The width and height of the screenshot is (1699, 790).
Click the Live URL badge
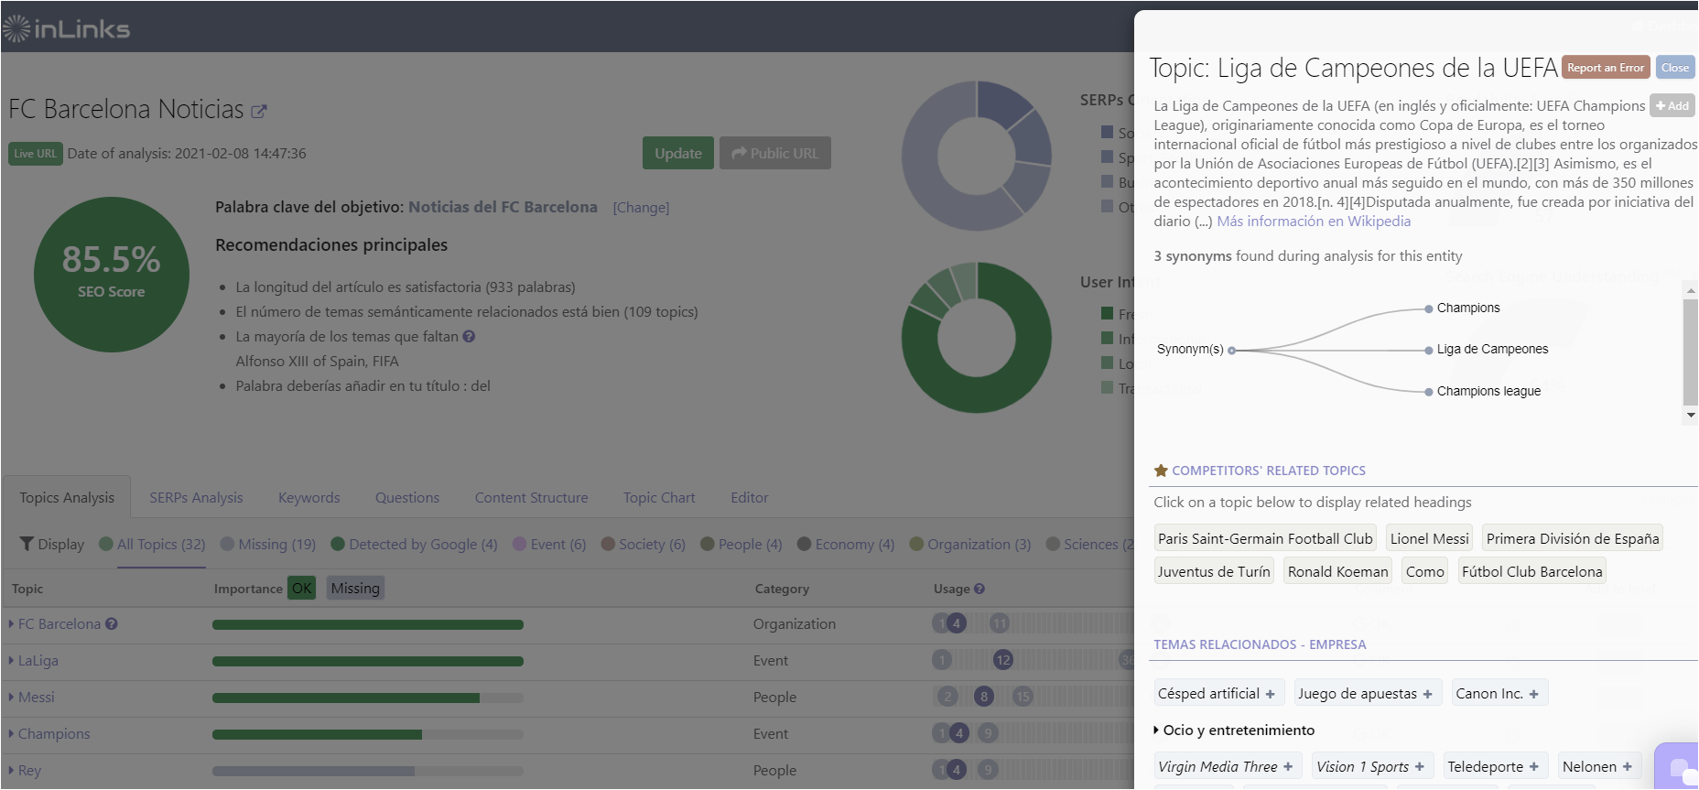[36, 153]
